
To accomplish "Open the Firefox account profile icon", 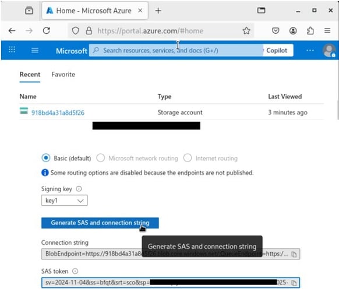I will [x=293, y=31].
